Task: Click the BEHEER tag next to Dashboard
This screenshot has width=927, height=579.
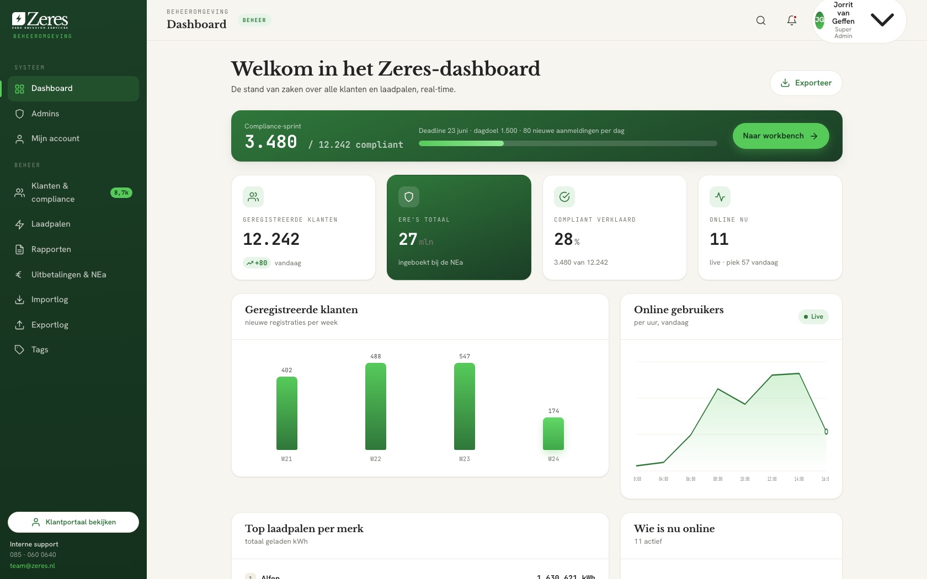Action: [254, 20]
